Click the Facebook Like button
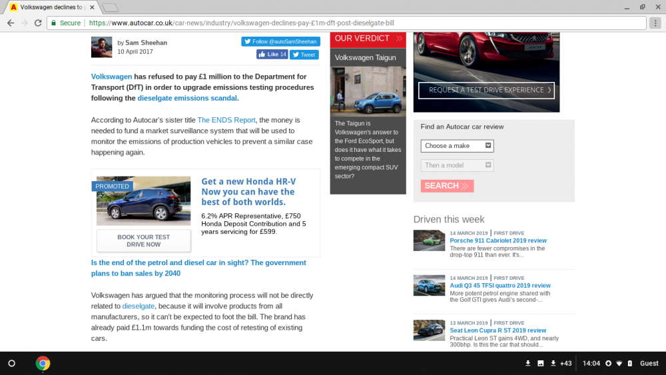Viewport: 666px width, 375px height. (272, 55)
